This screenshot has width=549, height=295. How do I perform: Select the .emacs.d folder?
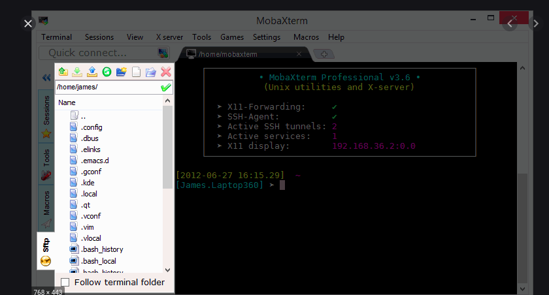tap(90, 161)
